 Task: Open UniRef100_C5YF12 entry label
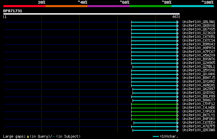pyautogui.click(x=199, y=104)
